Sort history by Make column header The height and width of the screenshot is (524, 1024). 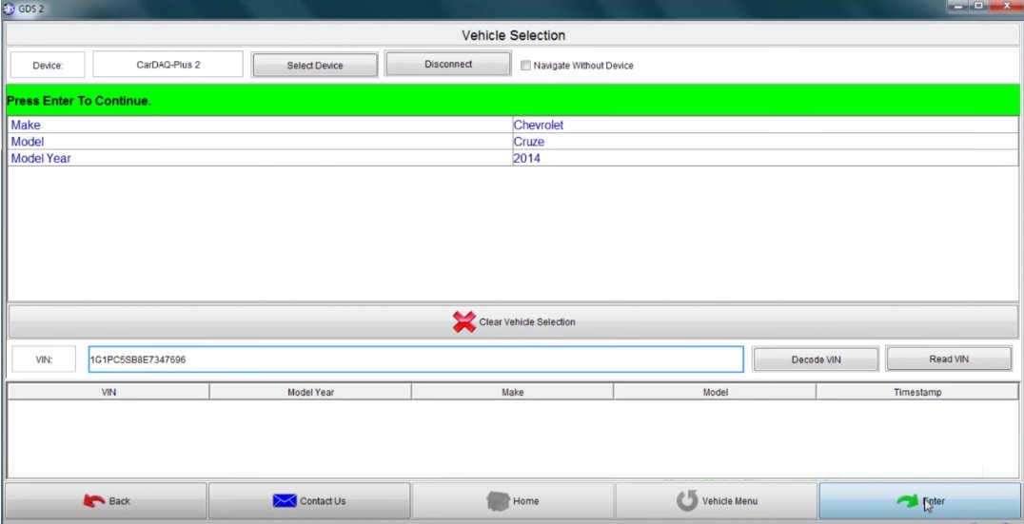tap(513, 392)
